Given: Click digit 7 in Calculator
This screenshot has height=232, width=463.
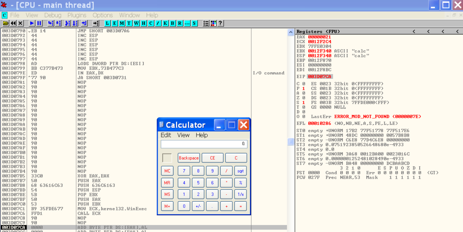Looking at the screenshot, I should point(184,171).
